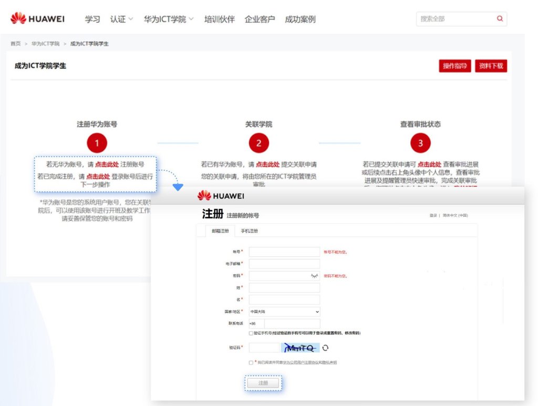Click the 资料下载 button
Screen dimensions: 538x406
click(491, 66)
